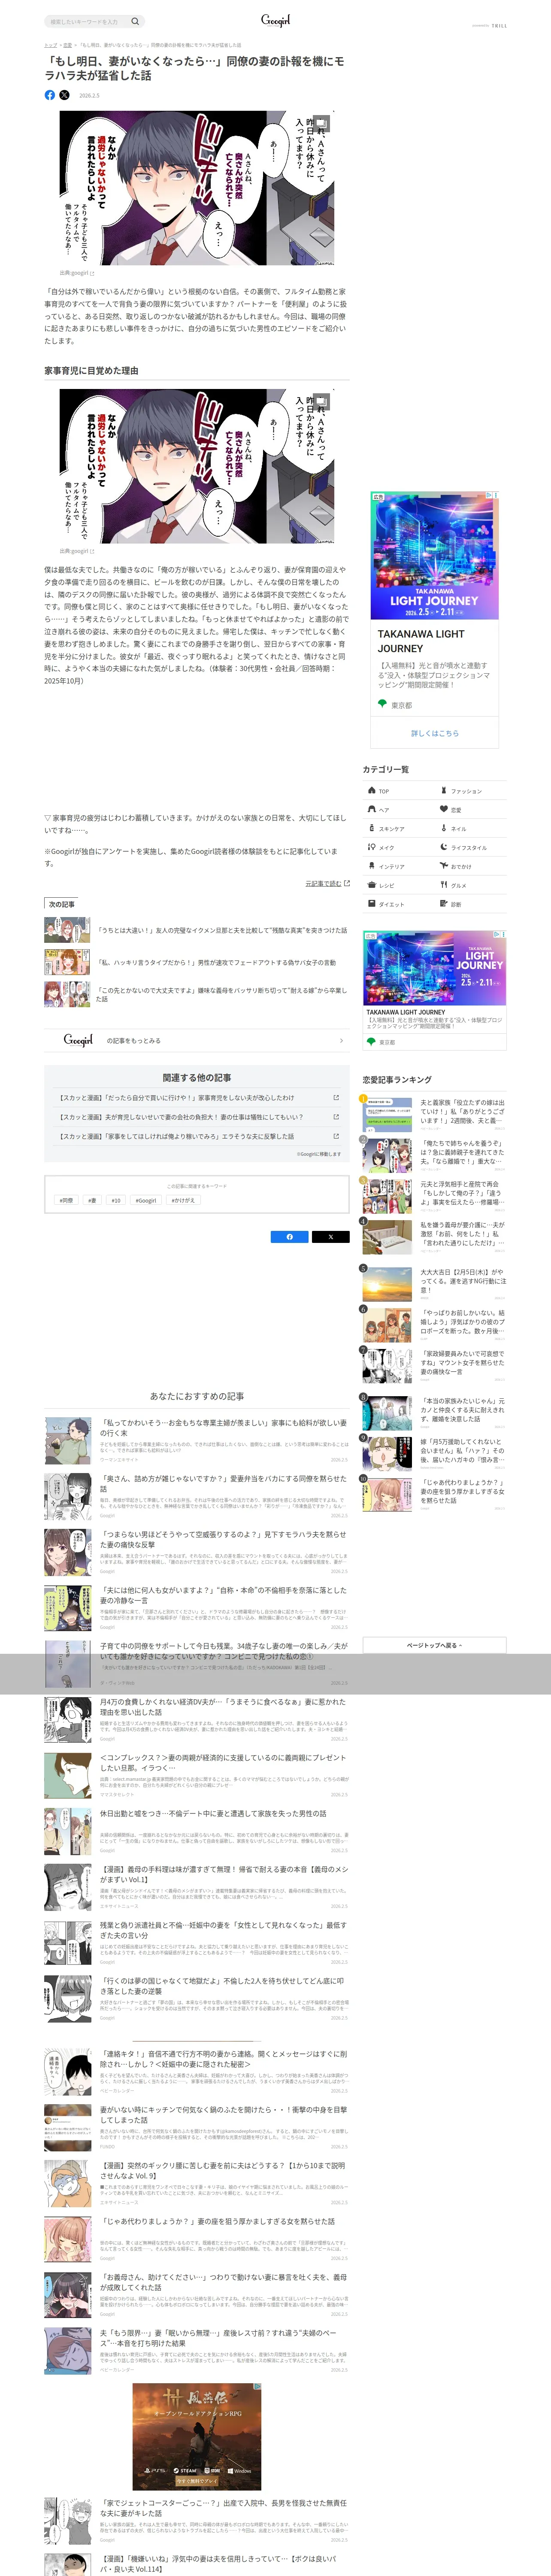Select the #10 keyword tag
Screen dimensions: 551x2576
tap(116, 1200)
